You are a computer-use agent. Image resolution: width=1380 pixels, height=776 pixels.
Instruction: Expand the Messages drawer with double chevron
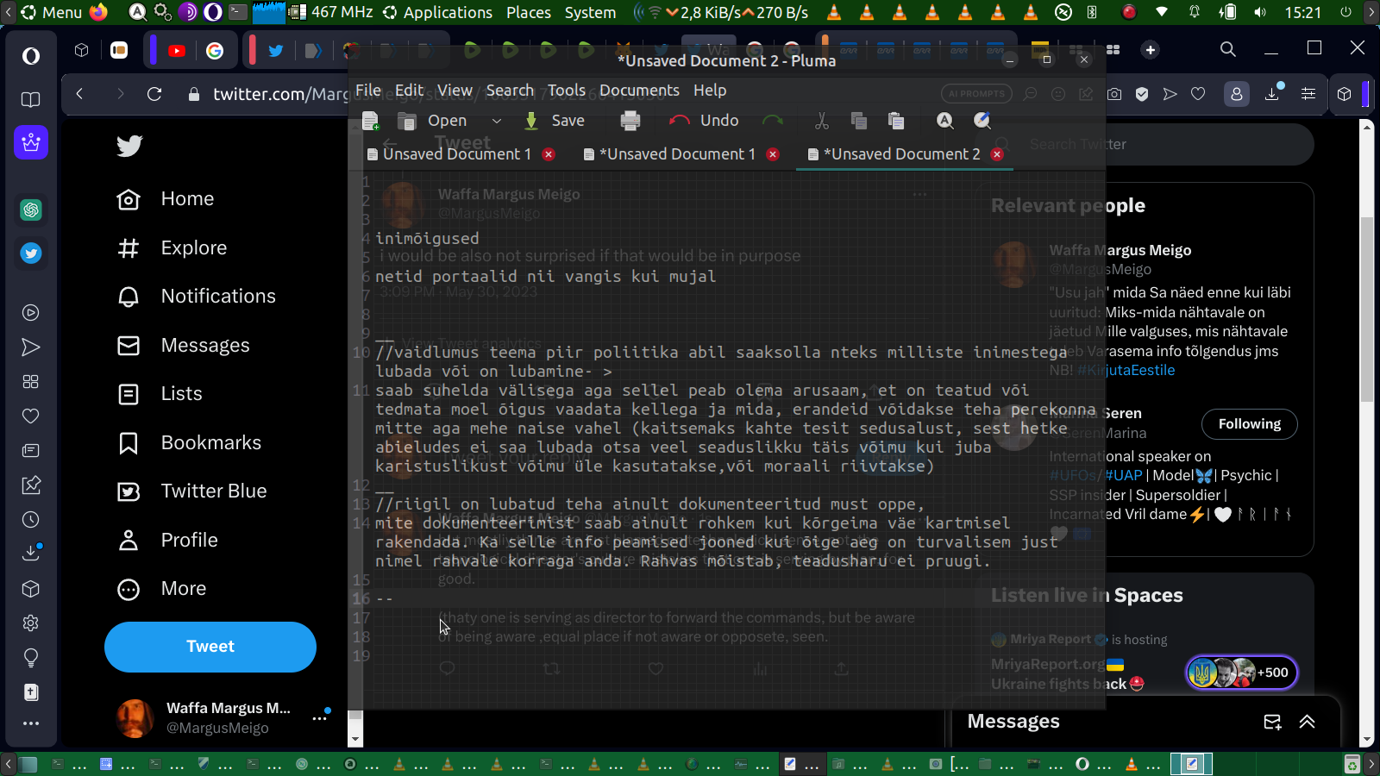tap(1308, 722)
